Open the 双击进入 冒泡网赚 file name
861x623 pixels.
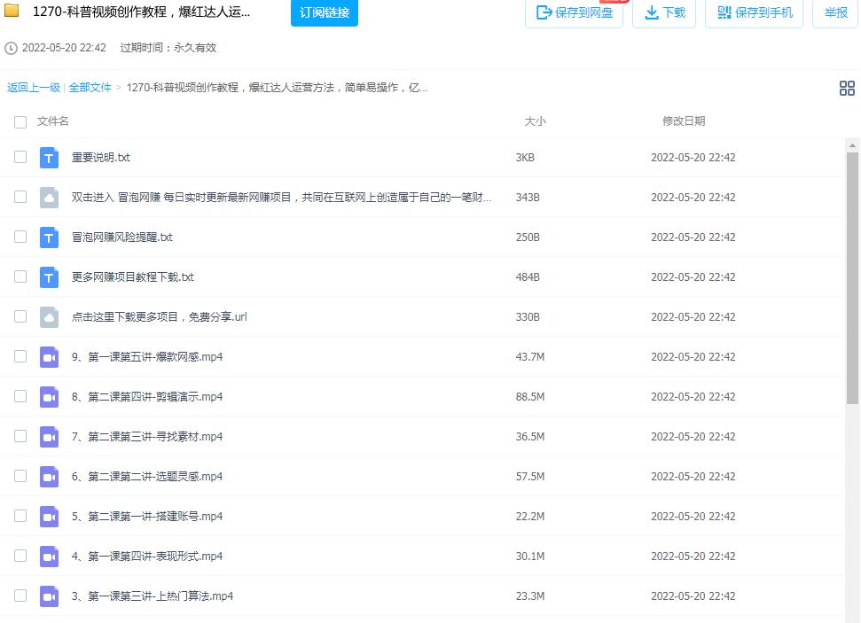[x=281, y=198]
